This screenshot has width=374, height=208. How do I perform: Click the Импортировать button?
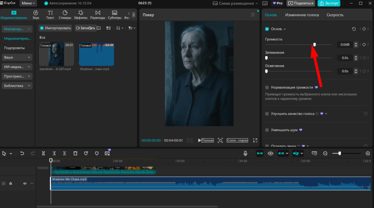tap(56, 28)
